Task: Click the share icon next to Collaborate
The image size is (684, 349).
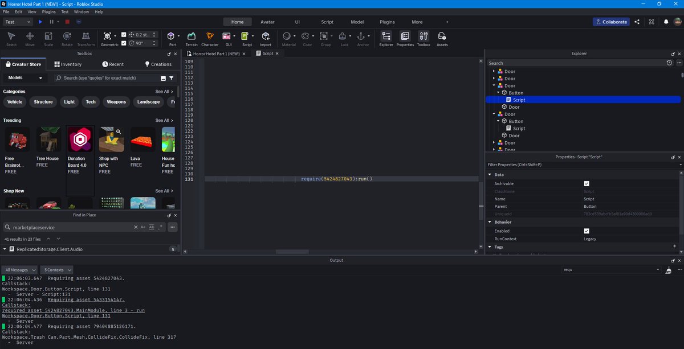Action: 637,22
